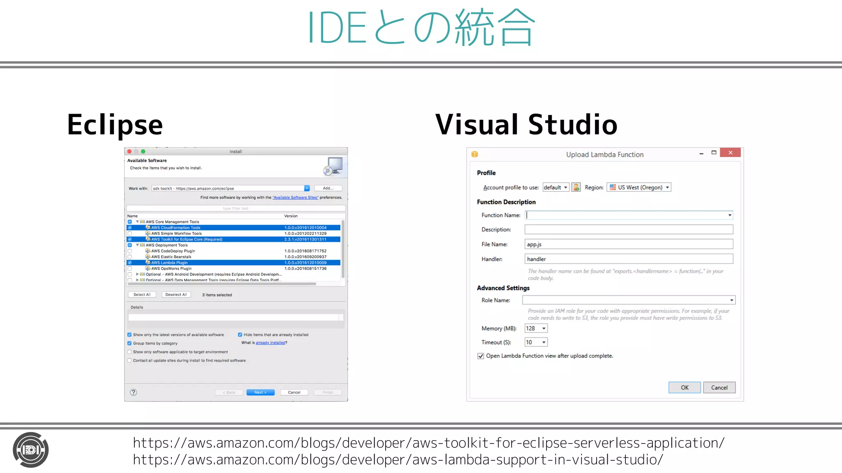Click the red close dot of Install window
Image resolution: width=842 pixels, height=473 pixels.
pyautogui.click(x=130, y=152)
